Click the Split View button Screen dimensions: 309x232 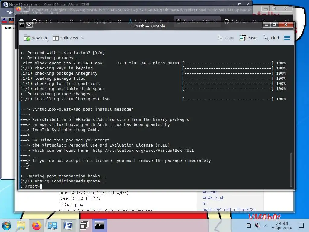pyautogui.click(x=65, y=38)
